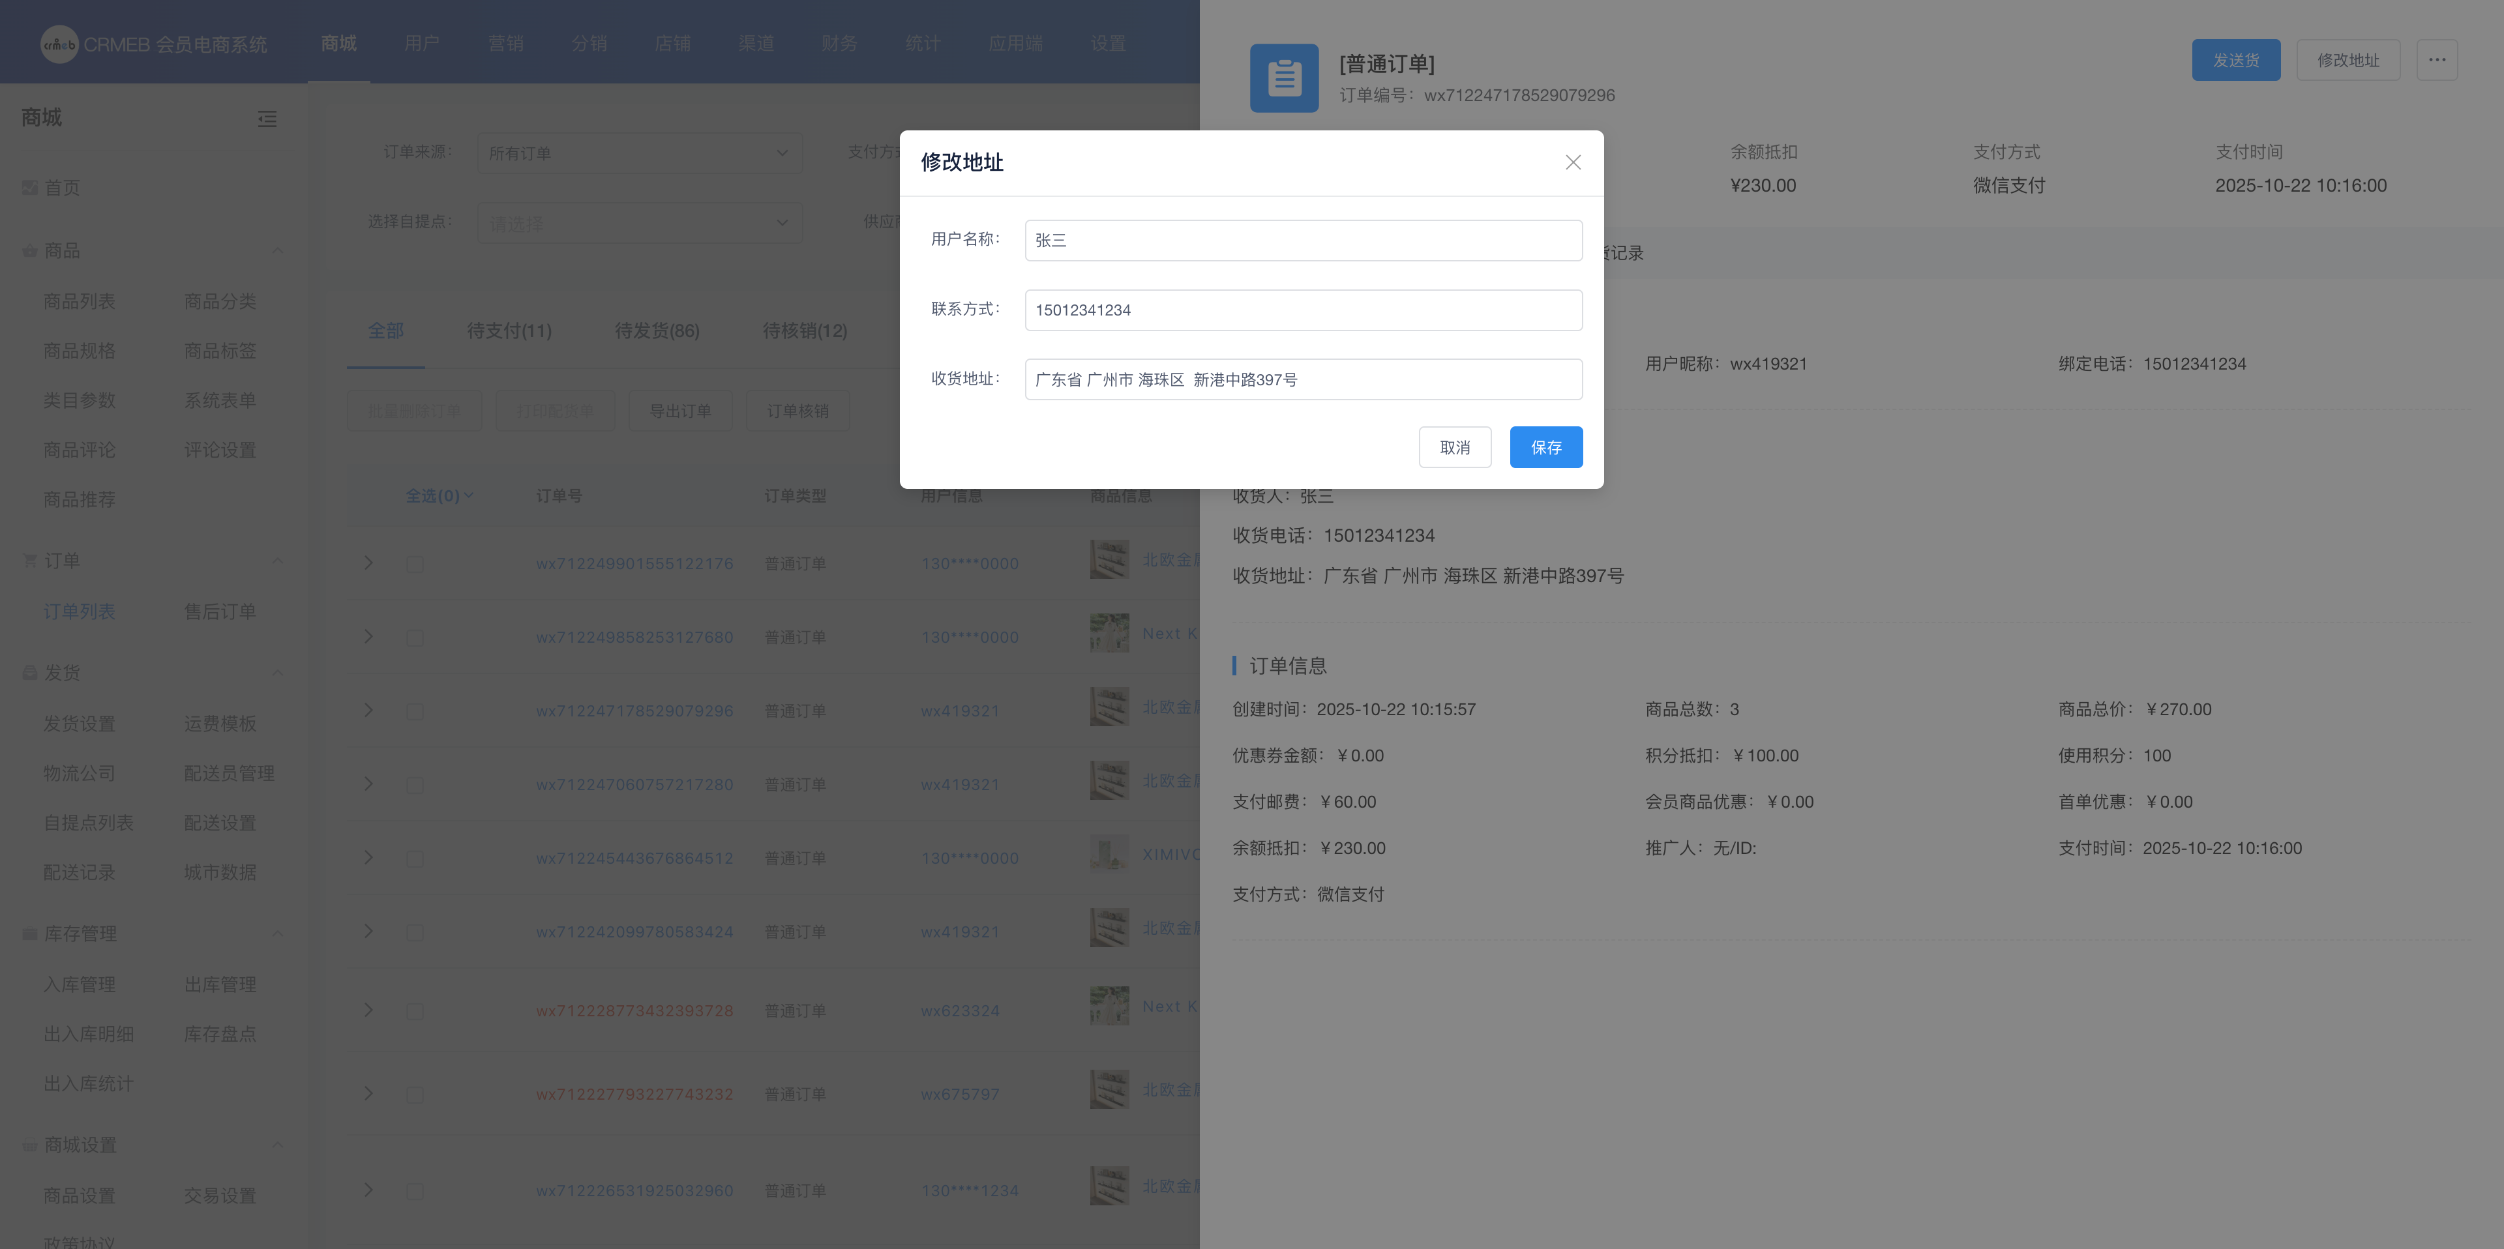Close the 修改地址 dialog with X icon
Screen dimensions: 2504x1249
[1573, 162]
